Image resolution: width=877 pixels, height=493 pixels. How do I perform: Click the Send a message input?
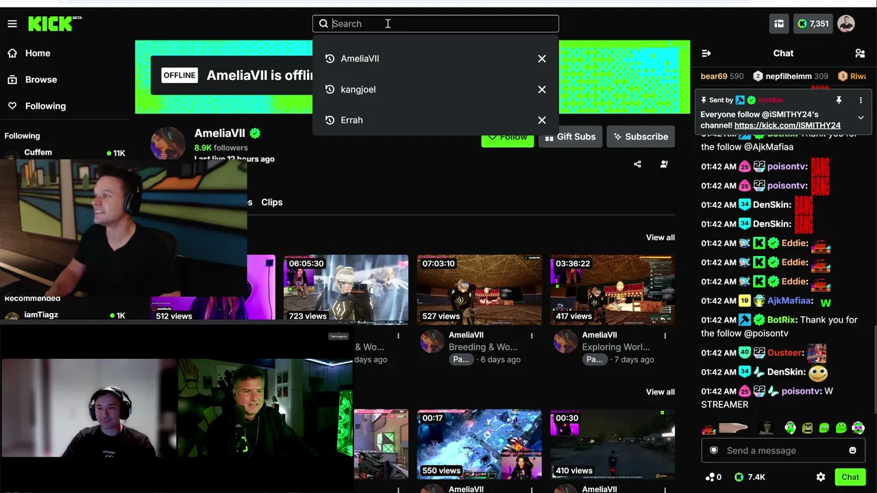point(783,451)
